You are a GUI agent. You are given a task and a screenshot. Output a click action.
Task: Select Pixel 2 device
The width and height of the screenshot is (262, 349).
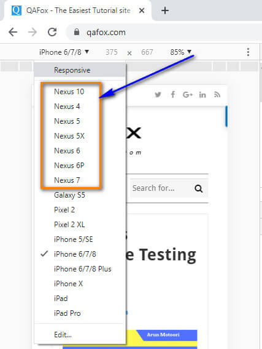[x=80, y=210]
